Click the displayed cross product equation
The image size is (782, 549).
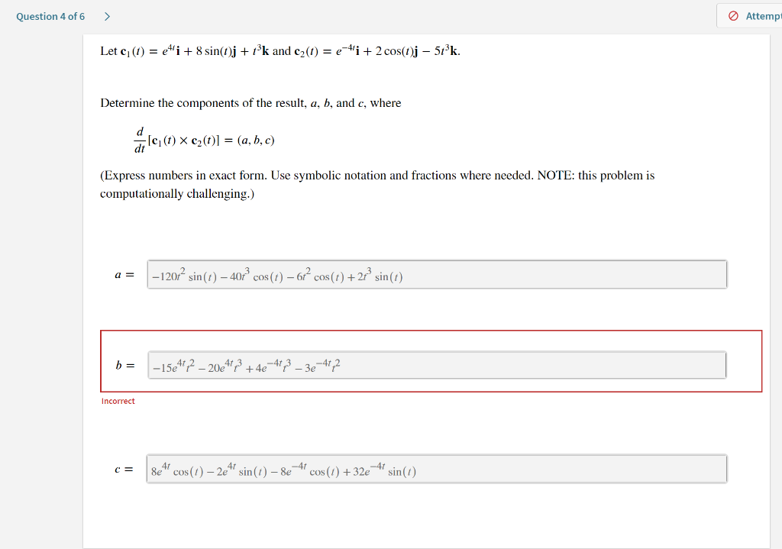pos(205,140)
